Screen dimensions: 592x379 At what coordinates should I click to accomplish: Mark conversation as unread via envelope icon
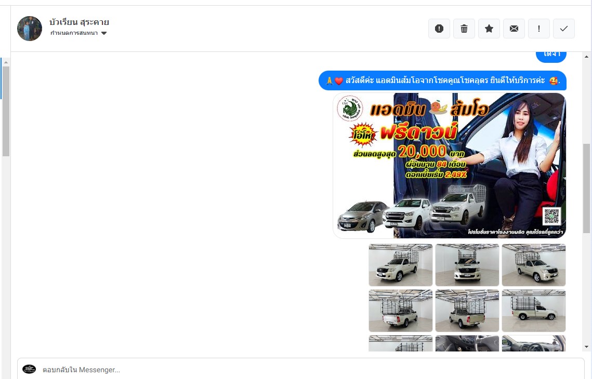[x=514, y=29]
